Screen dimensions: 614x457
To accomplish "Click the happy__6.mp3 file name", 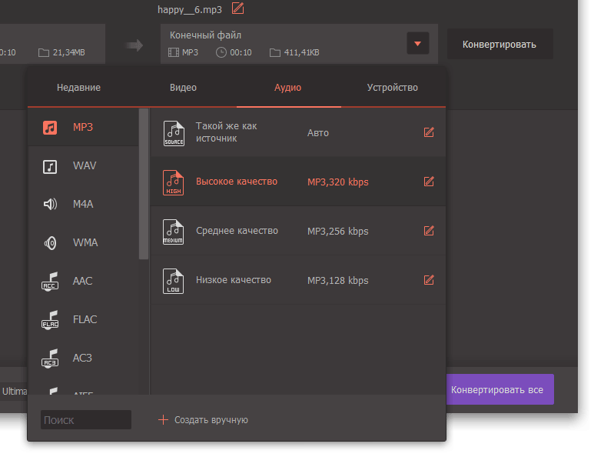I will [190, 9].
